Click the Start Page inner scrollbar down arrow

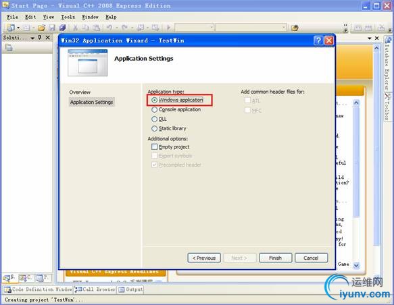point(357,265)
